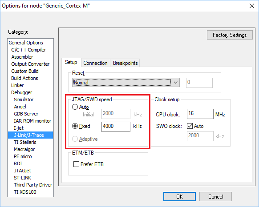Toggle the SWO clock Auto checkbox
This screenshot has height=207, width=259.
click(x=190, y=126)
